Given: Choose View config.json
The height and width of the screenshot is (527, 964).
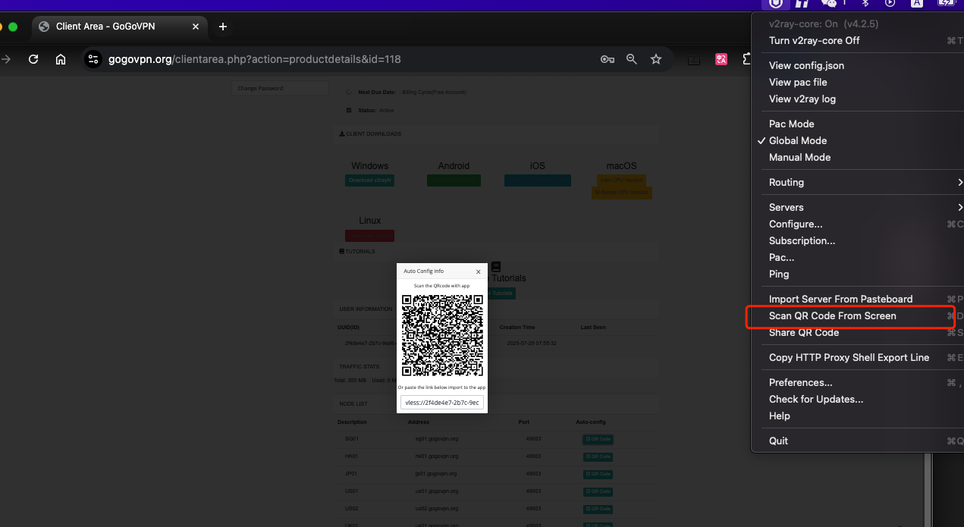Looking at the screenshot, I should pyautogui.click(x=806, y=66).
